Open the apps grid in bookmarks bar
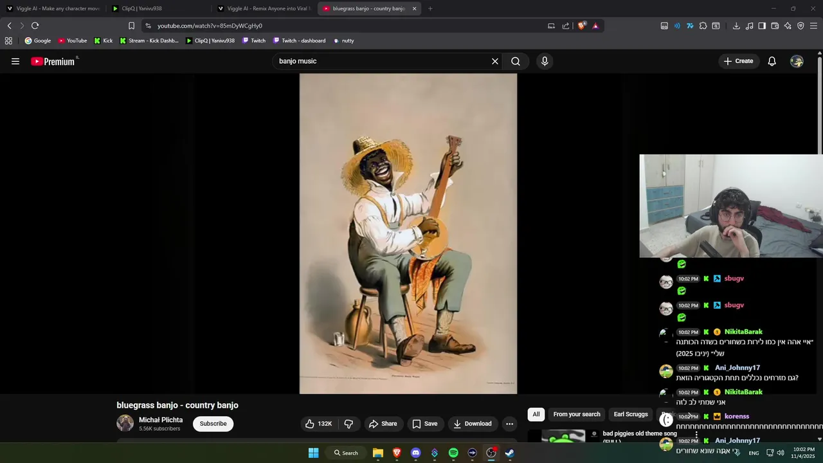The image size is (823, 463). 8,41
